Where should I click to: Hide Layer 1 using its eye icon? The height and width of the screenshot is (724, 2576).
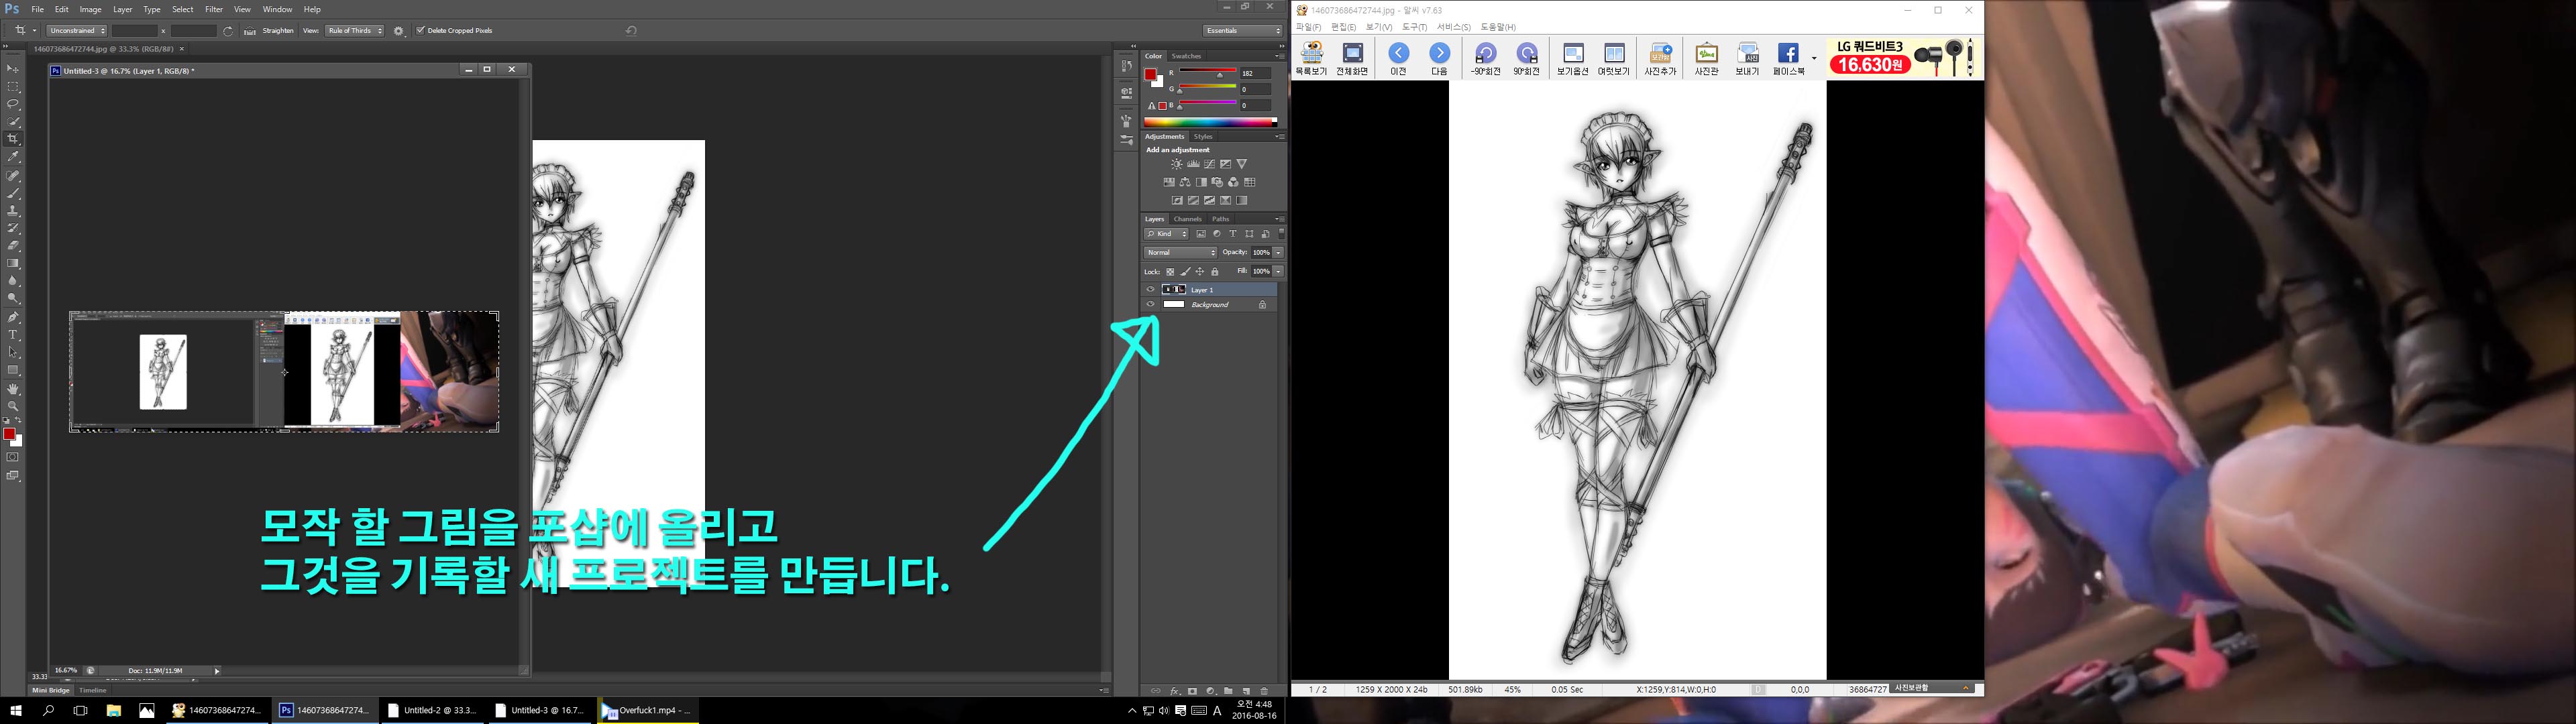click(x=1150, y=290)
